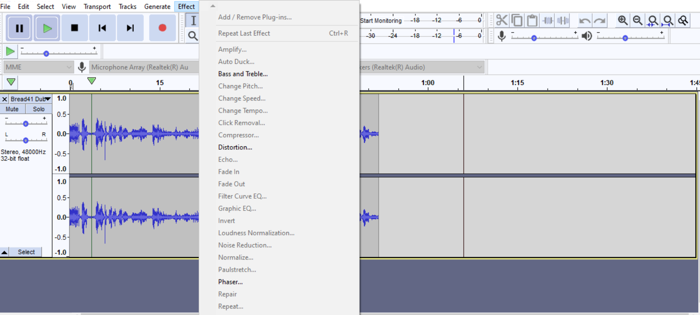Screen dimensions: 700x315
Task: Open the Generate menu
Action: pyautogui.click(x=157, y=6)
